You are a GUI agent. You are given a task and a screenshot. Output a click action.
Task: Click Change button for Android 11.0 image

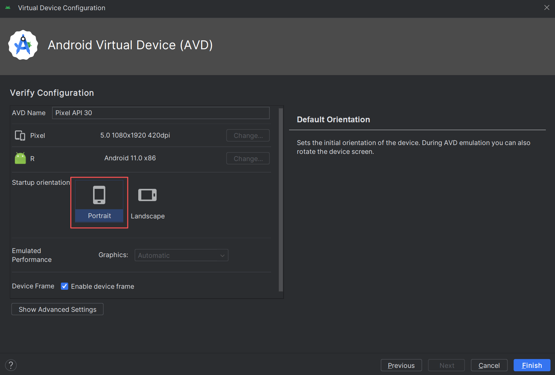pos(248,159)
